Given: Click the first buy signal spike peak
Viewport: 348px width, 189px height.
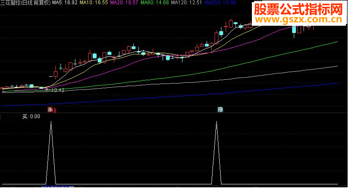Looking at the screenshot, I should pyautogui.click(x=51, y=122).
